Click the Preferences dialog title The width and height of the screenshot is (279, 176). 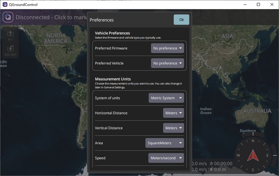point(101,20)
